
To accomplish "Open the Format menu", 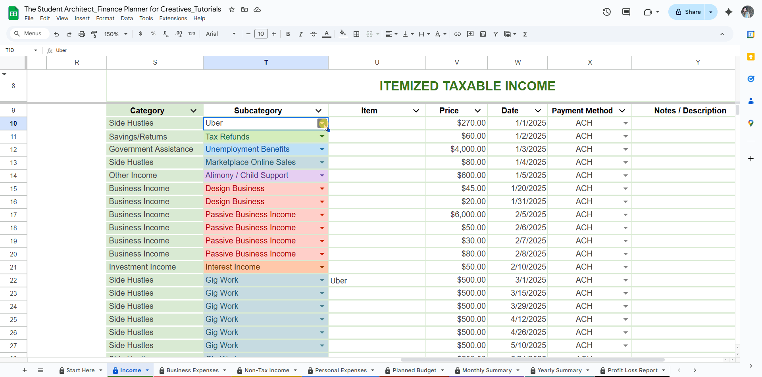I will [x=105, y=18].
